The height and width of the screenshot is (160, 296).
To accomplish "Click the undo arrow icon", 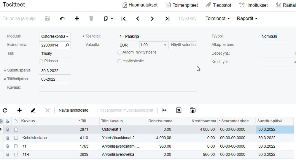I will pyautogui.click(x=62, y=19).
